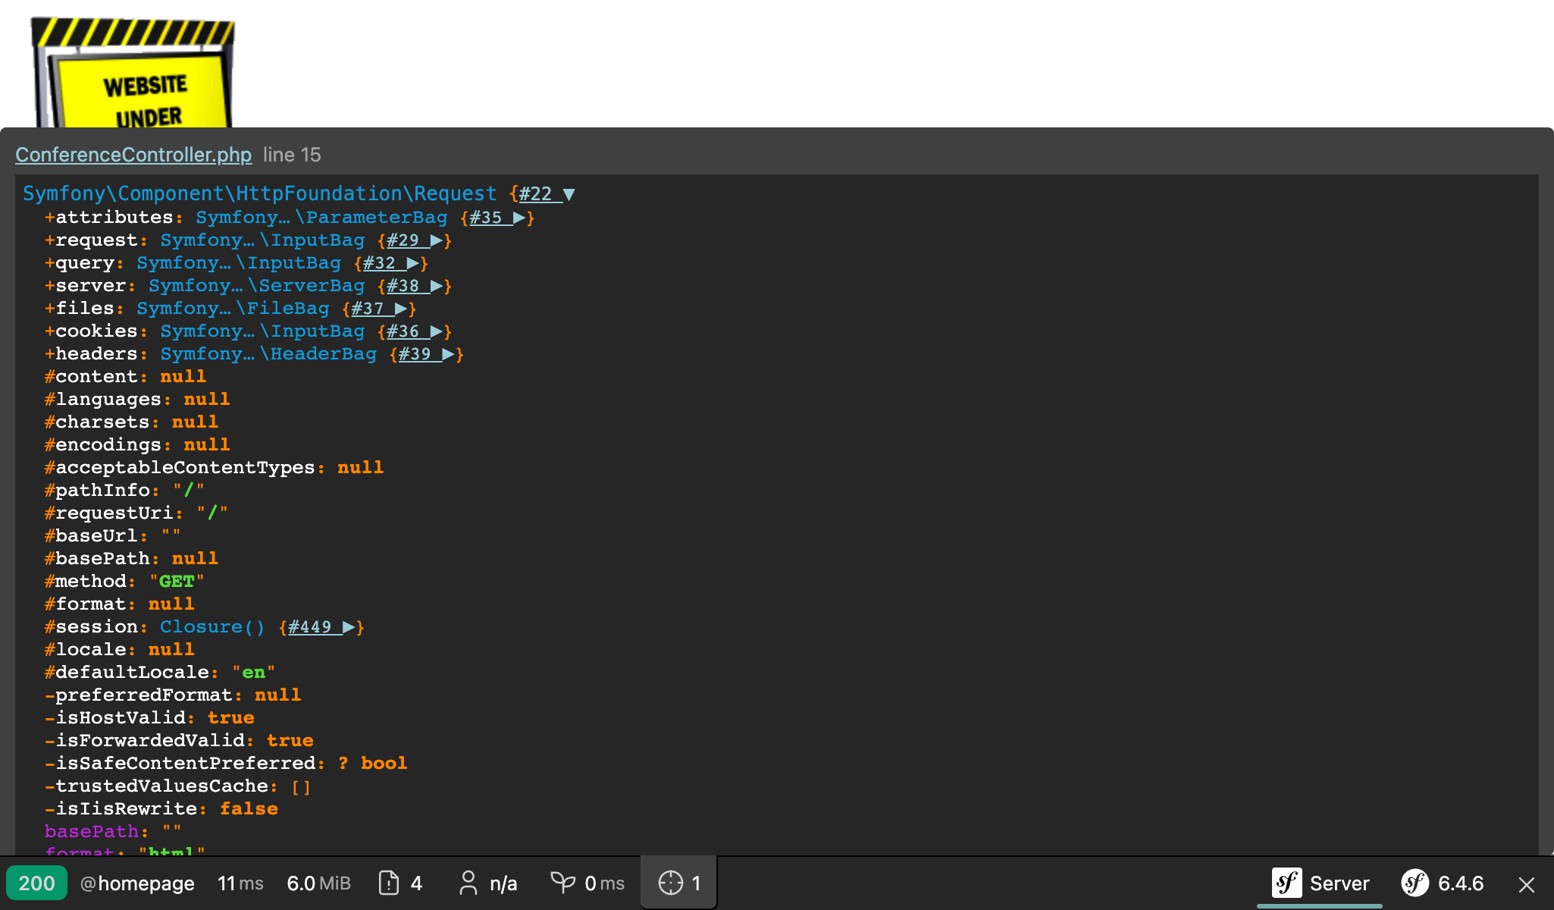Viewport: 1554px width, 910px height.
Task: Expand the request InputBag #29
Action: [436, 240]
